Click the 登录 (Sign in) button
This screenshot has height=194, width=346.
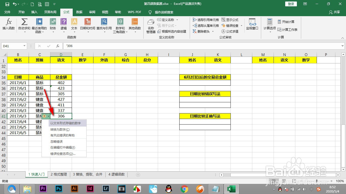291,4
